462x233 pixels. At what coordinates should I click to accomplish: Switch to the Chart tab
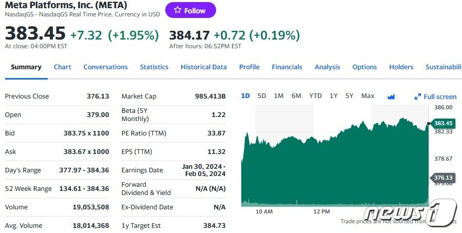[x=63, y=67]
